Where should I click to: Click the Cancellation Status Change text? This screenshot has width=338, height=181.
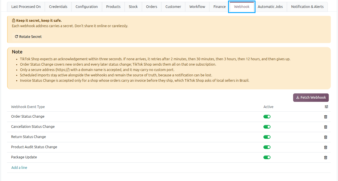point(33,127)
